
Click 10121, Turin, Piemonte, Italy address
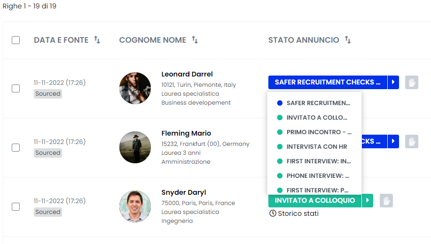198,85
